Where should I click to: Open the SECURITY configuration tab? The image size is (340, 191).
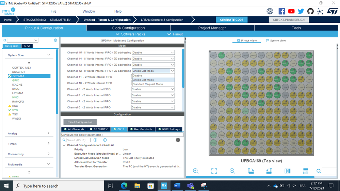pos(99,129)
